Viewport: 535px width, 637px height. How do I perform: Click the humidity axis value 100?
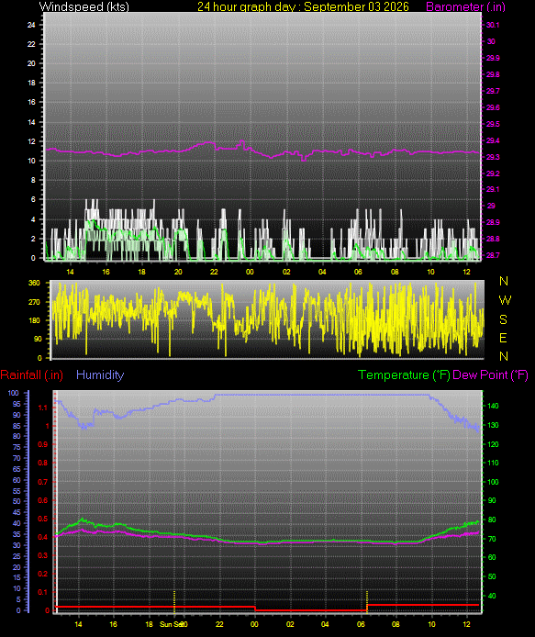coord(13,393)
